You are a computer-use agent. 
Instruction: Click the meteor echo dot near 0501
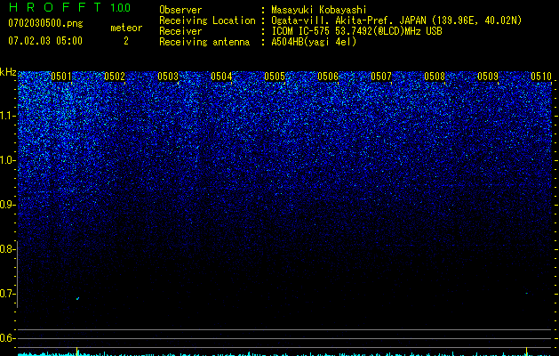[x=77, y=298]
